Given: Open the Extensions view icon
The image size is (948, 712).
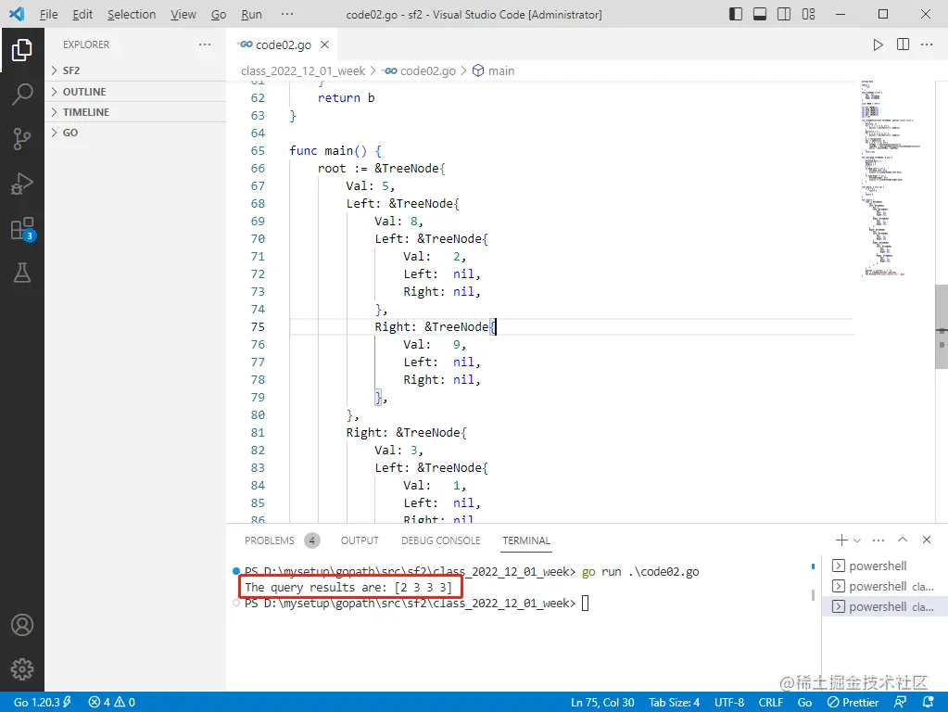Looking at the screenshot, I should pyautogui.click(x=23, y=229).
